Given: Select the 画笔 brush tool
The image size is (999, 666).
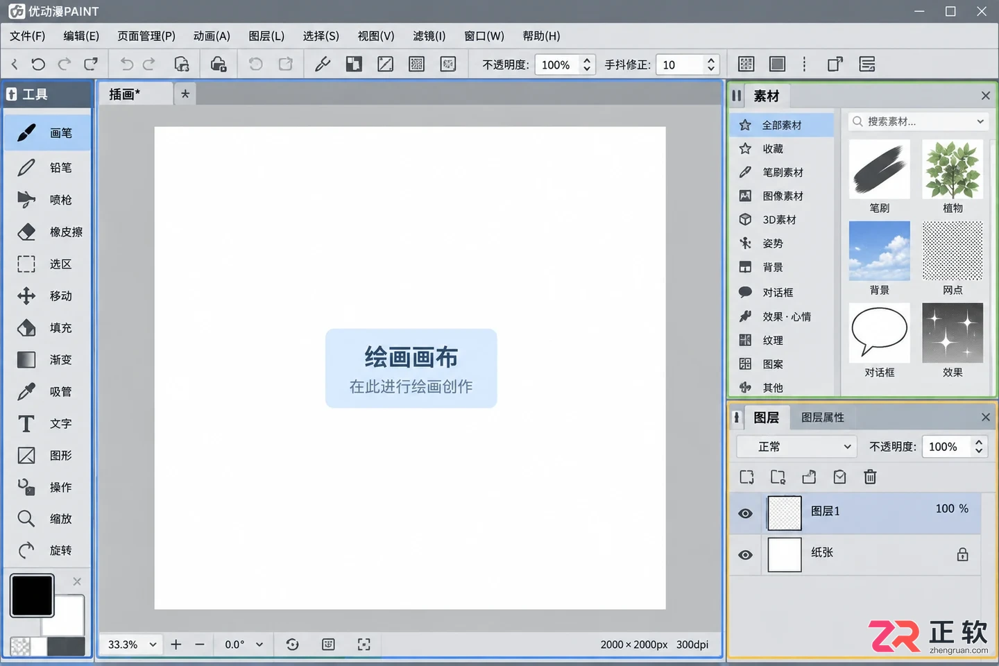Looking at the screenshot, I should [x=47, y=133].
